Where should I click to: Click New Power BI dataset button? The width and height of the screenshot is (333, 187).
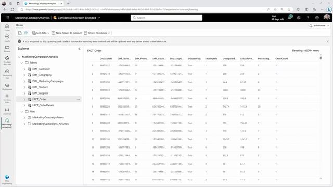[x=67, y=33]
